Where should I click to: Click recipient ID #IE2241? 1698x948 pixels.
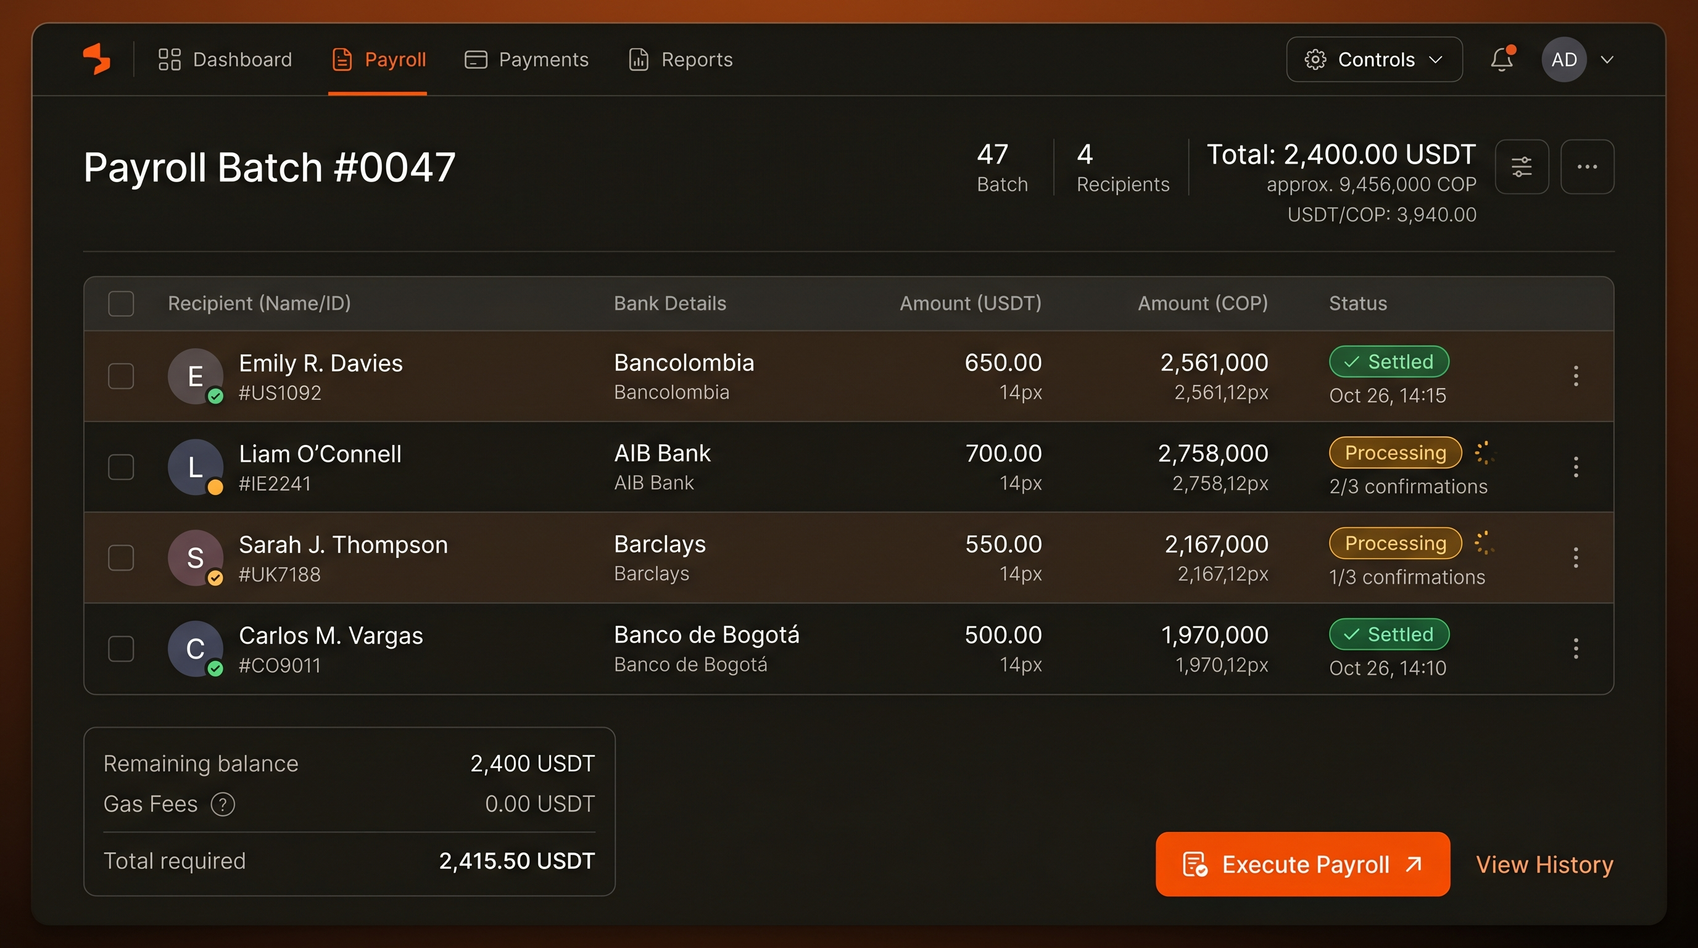point(274,484)
